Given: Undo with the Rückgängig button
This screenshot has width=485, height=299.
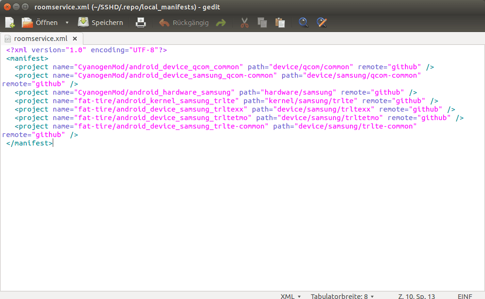Looking at the screenshot, I should [x=184, y=23].
